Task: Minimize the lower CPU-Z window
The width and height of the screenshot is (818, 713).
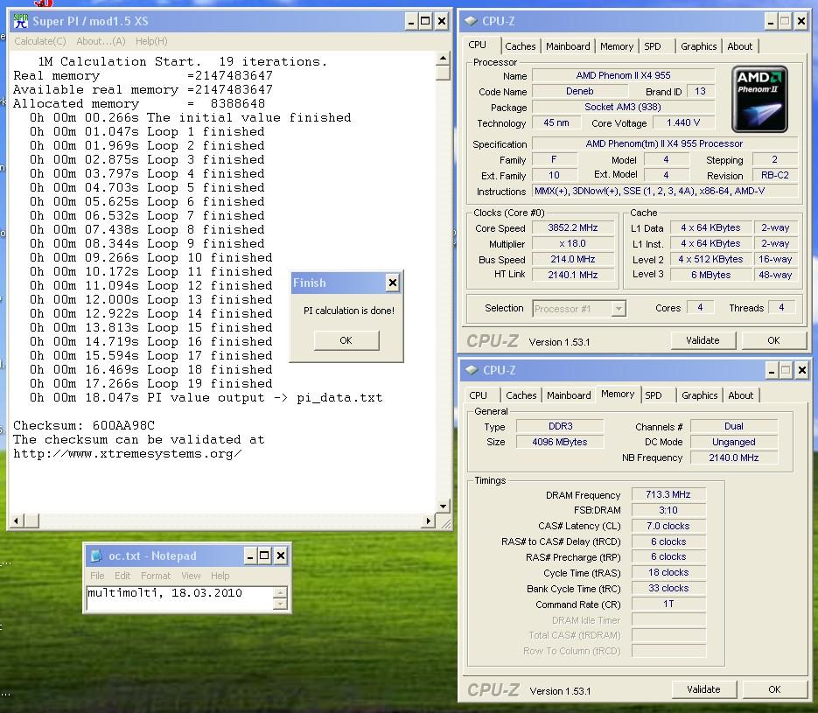Action: pos(772,370)
